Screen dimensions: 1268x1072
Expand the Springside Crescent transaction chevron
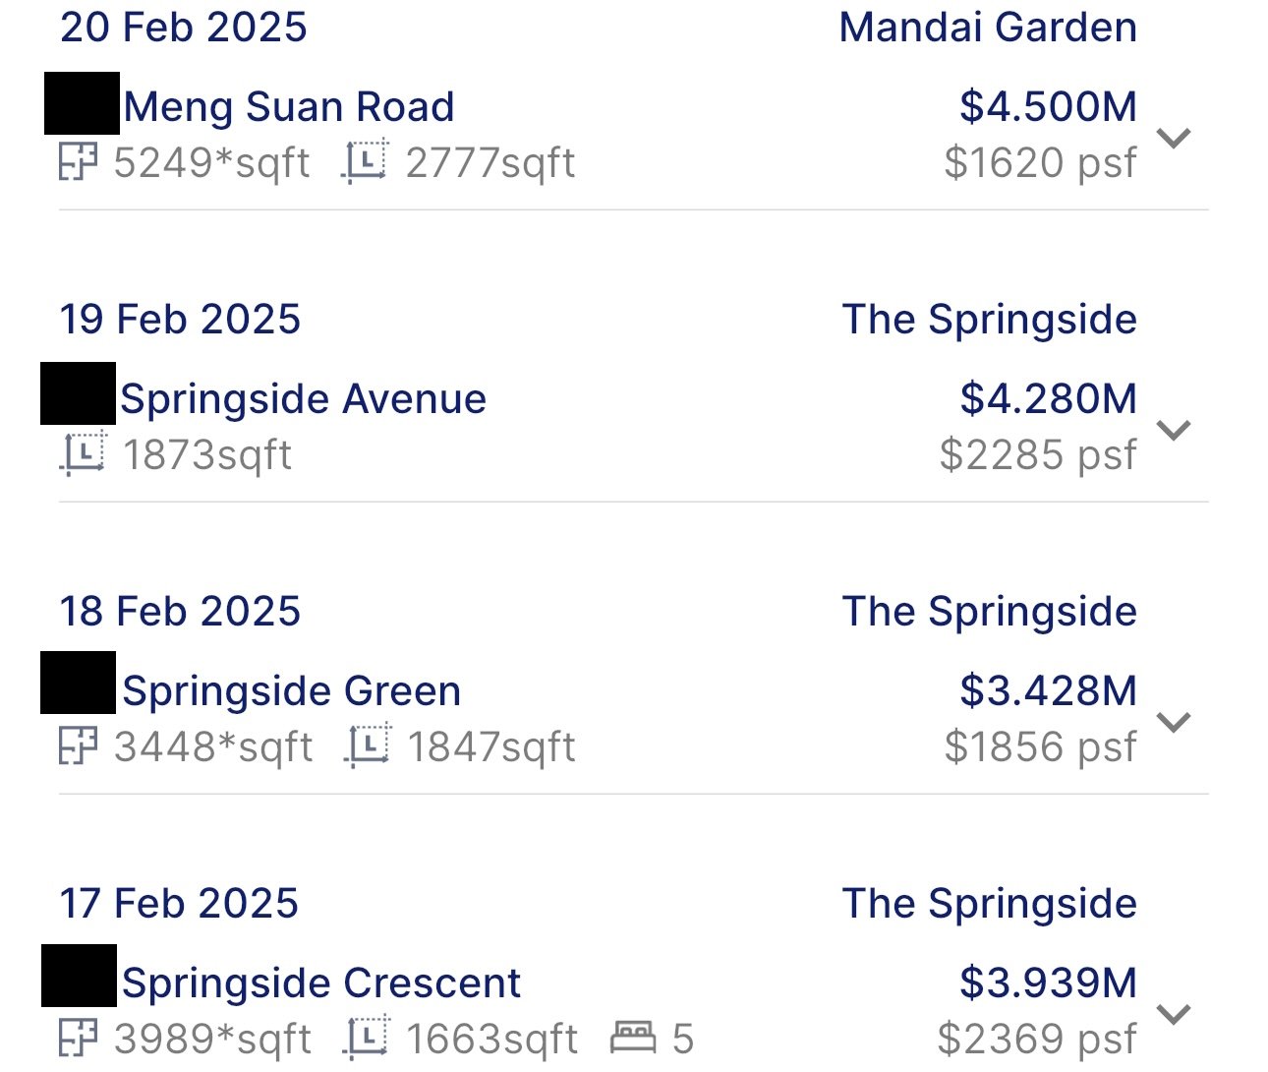[x=1174, y=1013]
